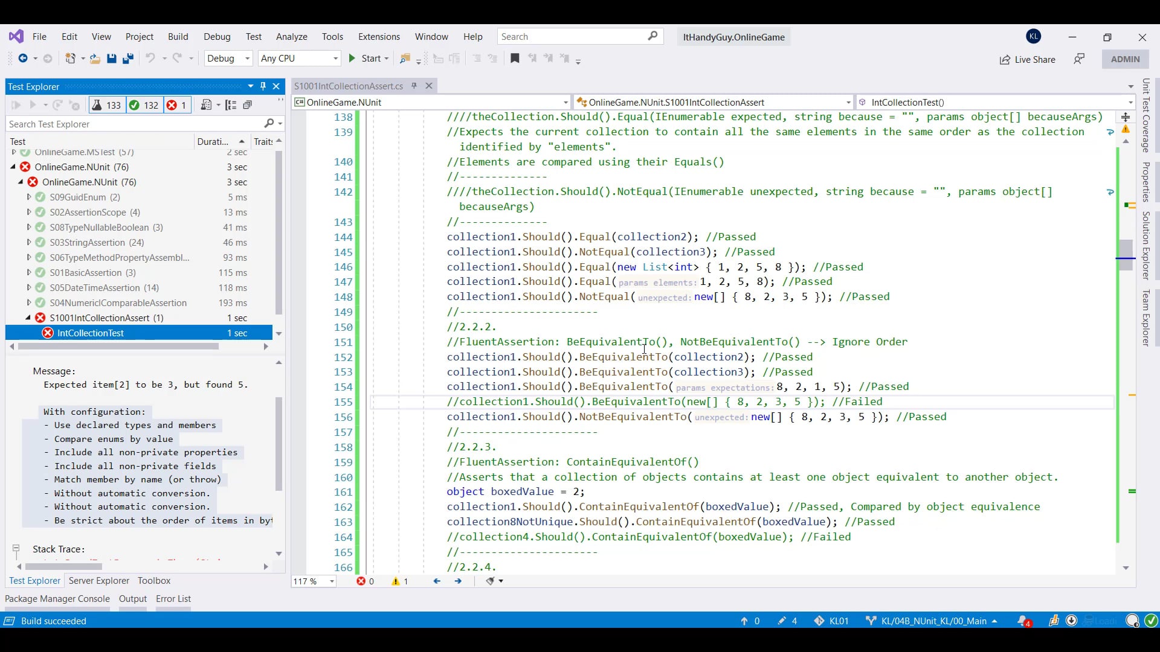Click the Undo icon in the toolbar
The image size is (1160, 652).
click(x=150, y=59)
